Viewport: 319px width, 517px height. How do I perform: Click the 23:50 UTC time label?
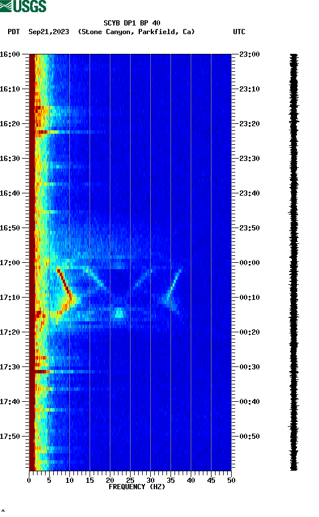tap(250, 228)
